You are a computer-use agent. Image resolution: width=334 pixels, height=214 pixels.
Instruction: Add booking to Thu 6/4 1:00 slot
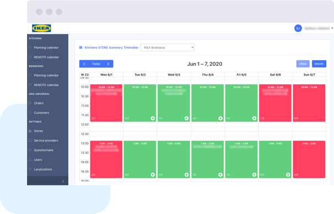pos(220,175)
